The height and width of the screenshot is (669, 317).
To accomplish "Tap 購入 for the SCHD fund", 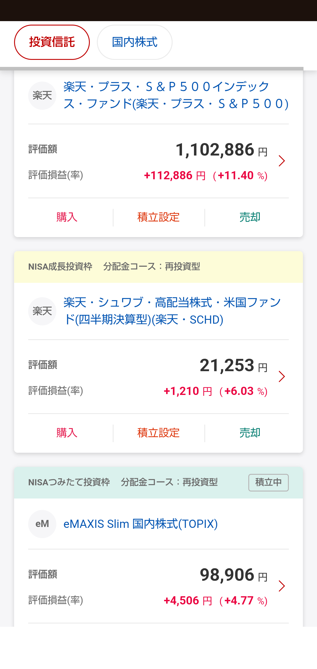I will 67,433.
